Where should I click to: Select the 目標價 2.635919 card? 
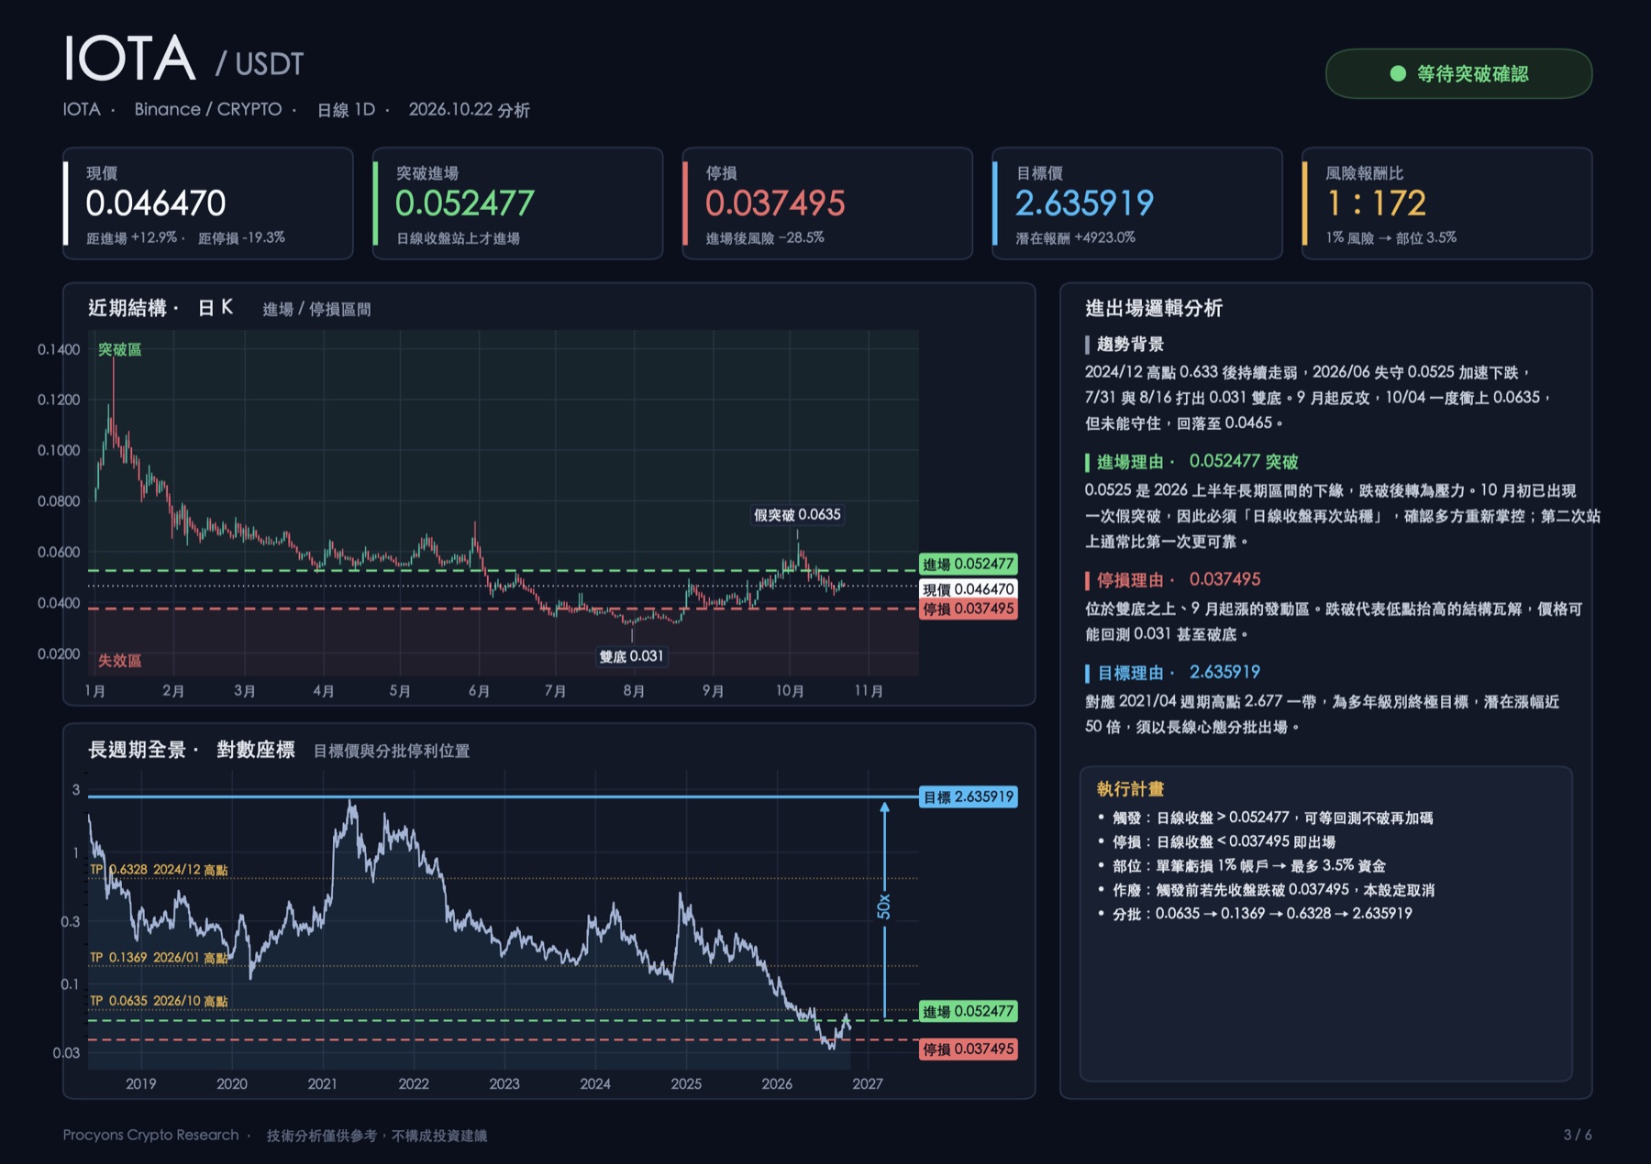tap(1136, 203)
